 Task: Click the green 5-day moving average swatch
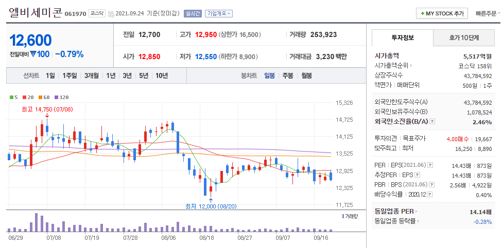11,98
